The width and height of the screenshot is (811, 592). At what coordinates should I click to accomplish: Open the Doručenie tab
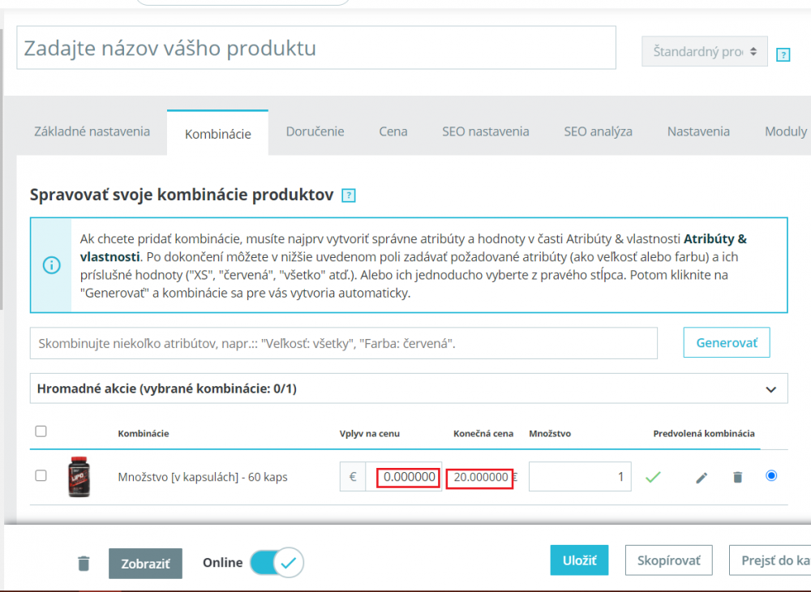click(315, 132)
